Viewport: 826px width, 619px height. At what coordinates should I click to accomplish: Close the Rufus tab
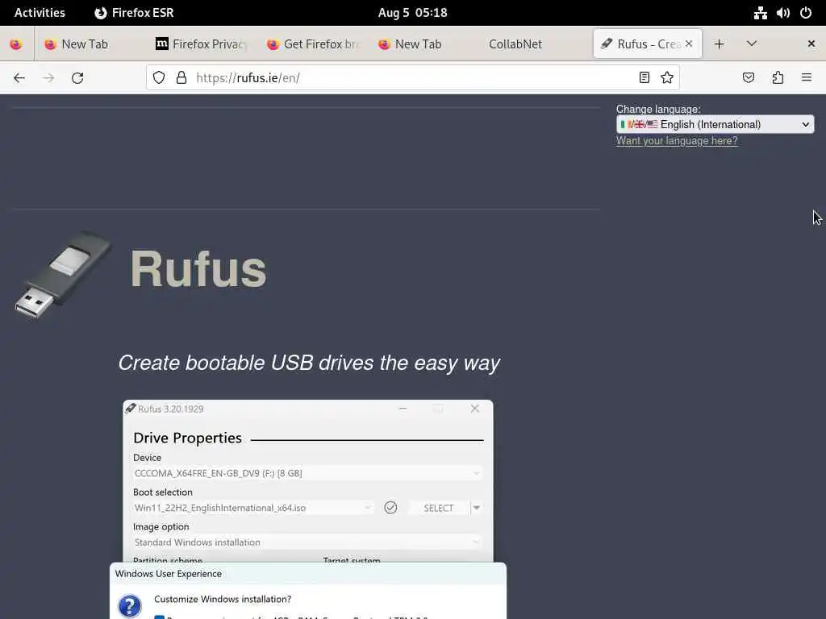tap(689, 44)
